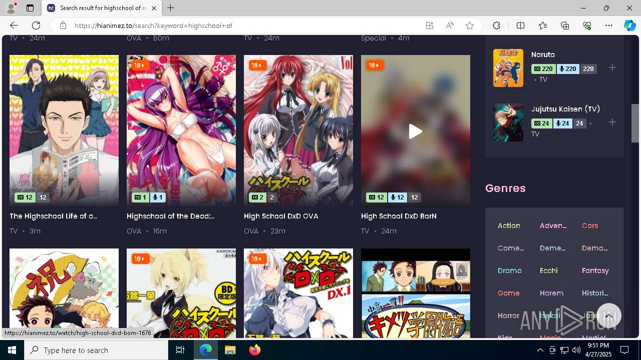This screenshot has width=641, height=360.
Task: Click the browser Back arrow
Action: click(x=14, y=25)
